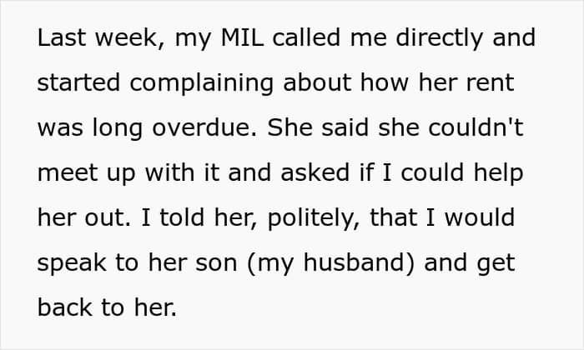Click the word "couldn't"
The width and height of the screenshot is (584, 350).
point(476,127)
